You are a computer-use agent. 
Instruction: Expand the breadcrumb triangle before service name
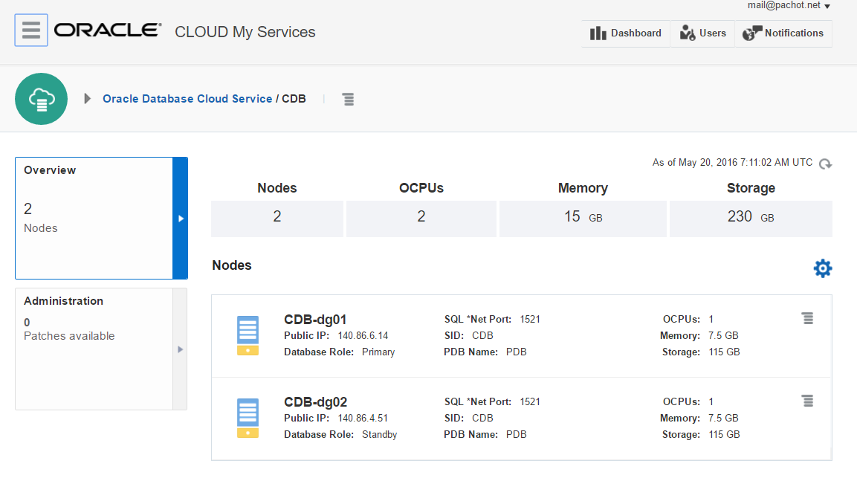point(88,99)
